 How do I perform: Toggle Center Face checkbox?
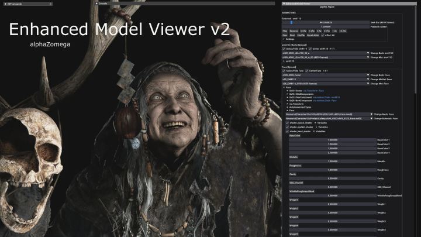[x=306, y=71]
